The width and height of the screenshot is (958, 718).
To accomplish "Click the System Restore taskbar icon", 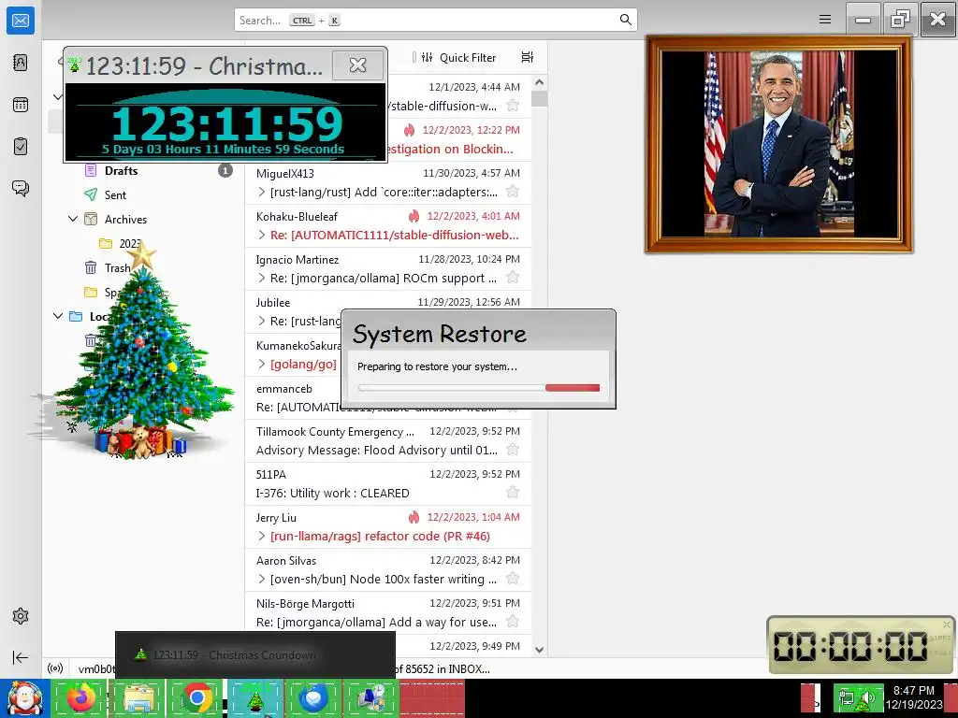I will [370, 697].
